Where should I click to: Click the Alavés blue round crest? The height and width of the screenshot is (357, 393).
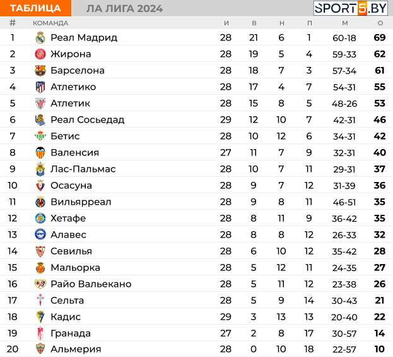coord(40,235)
